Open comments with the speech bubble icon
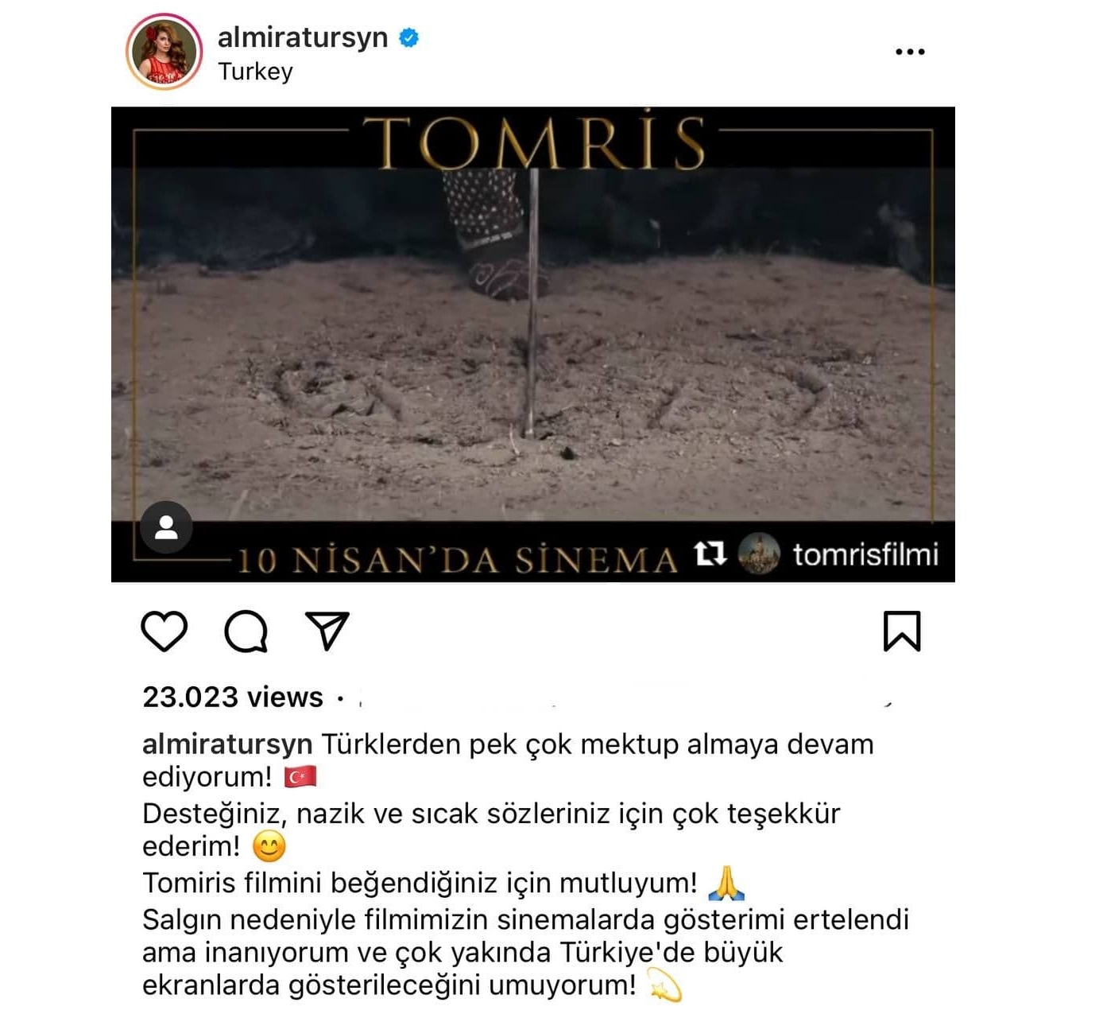The image size is (1103, 1018). pyautogui.click(x=246, y=631)
